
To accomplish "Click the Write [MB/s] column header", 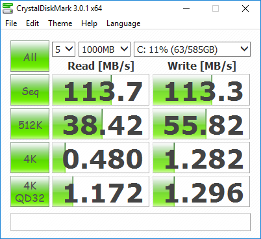I will coord(202,66).
